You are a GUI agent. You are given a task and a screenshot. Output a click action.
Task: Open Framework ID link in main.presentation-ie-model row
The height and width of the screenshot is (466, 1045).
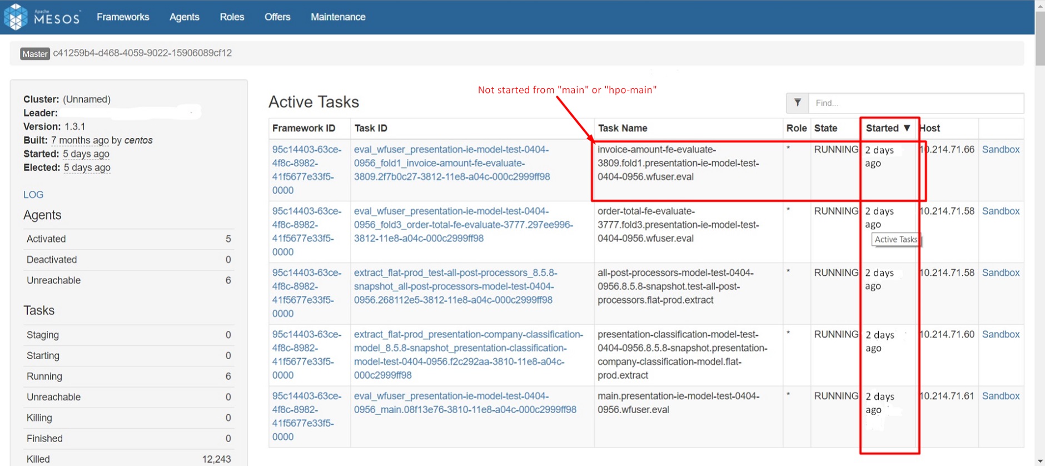pyautogui.click(x=307, y=417)
